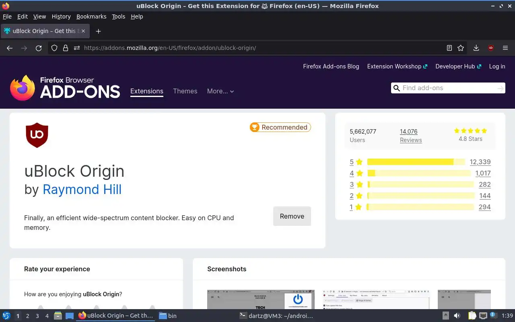Open the uBlock Origin toolbar popup

click(x=490, y=48)
